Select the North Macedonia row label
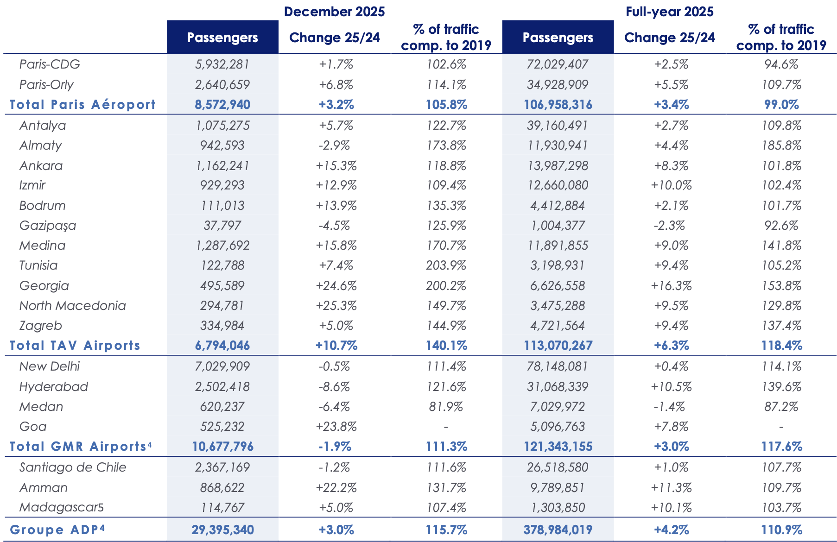This screenshot has height=542, width=837. click(x=72, y=306)
